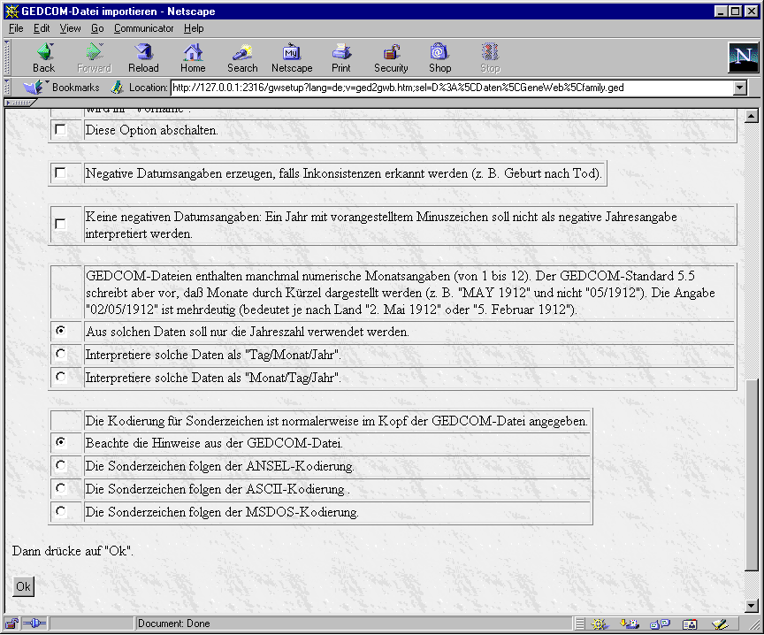Open the File menu
Screen dimensions: 764x635
click(x=16, y=28)
